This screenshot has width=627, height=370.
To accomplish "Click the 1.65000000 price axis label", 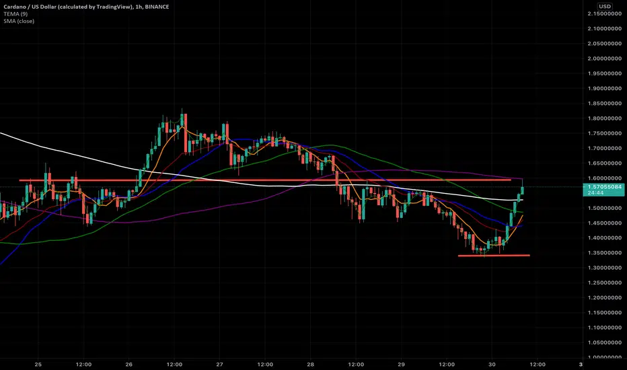I will (x=604, y=163).
